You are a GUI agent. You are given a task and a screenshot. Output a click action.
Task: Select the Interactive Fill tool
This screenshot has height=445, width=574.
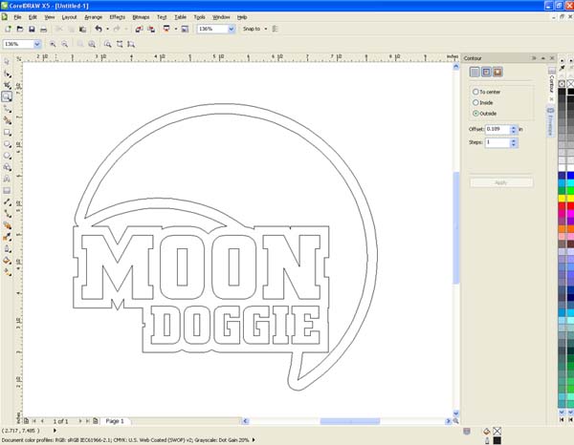click(7, 272)
